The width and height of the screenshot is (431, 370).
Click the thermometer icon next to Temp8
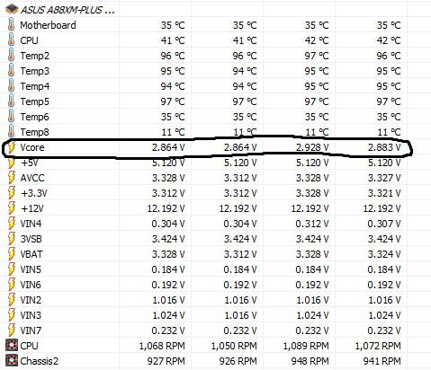[11, 132]
